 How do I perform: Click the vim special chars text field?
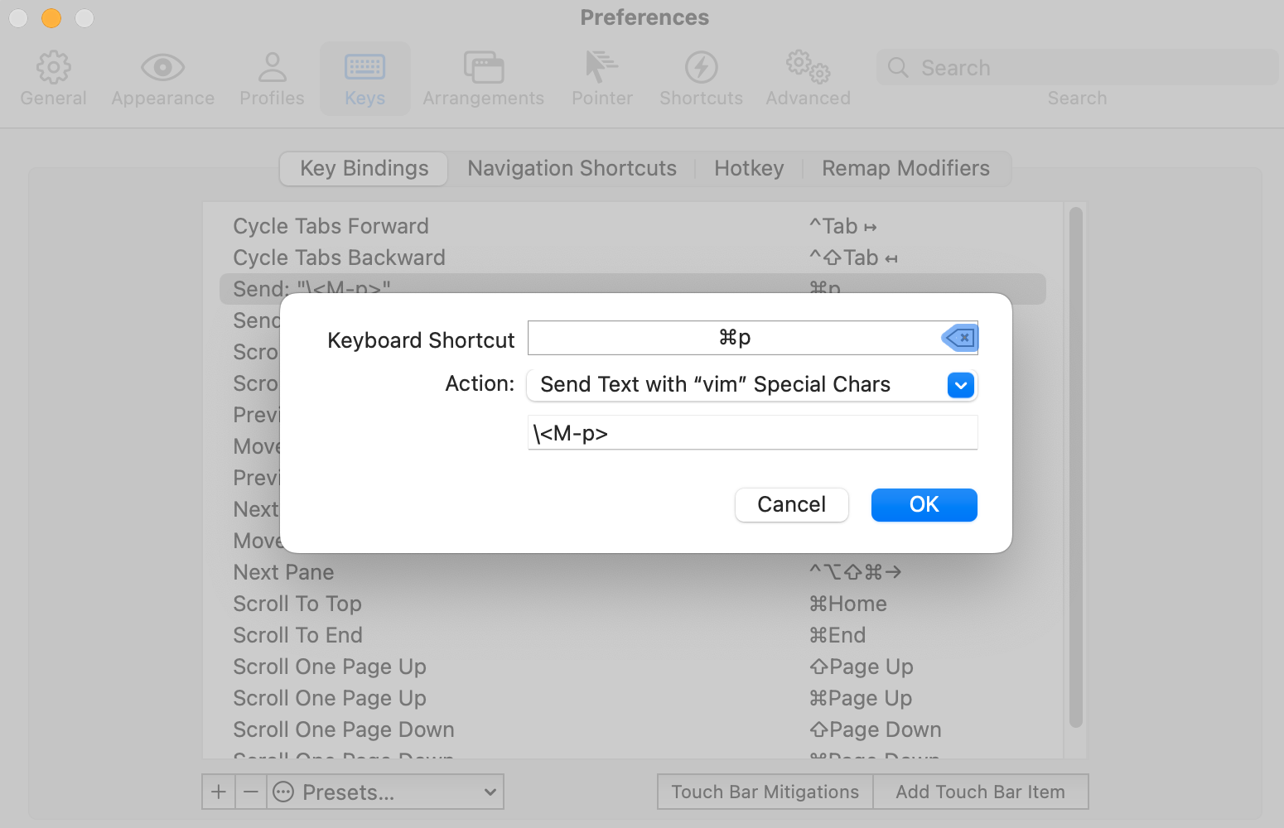coord(752,433)
